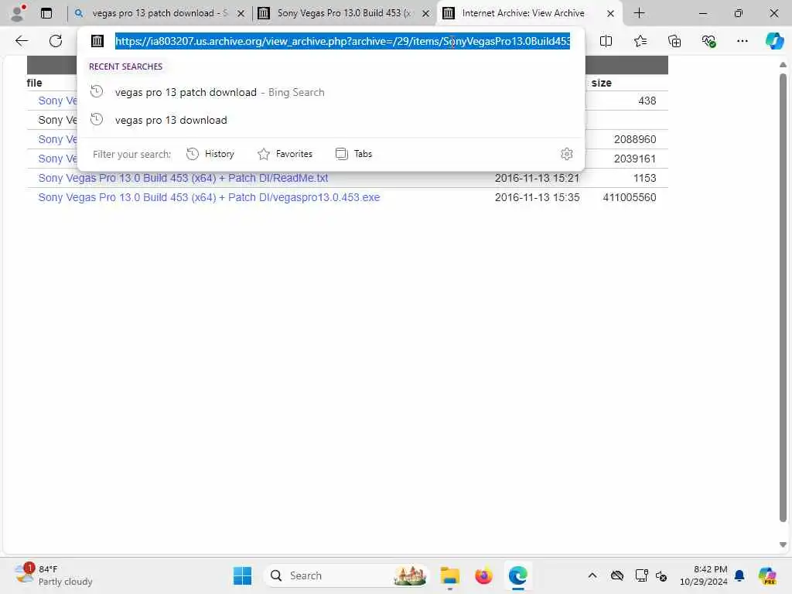Click the size value 1153
Viewport: 792px width, 594px height.
(644, 178)
